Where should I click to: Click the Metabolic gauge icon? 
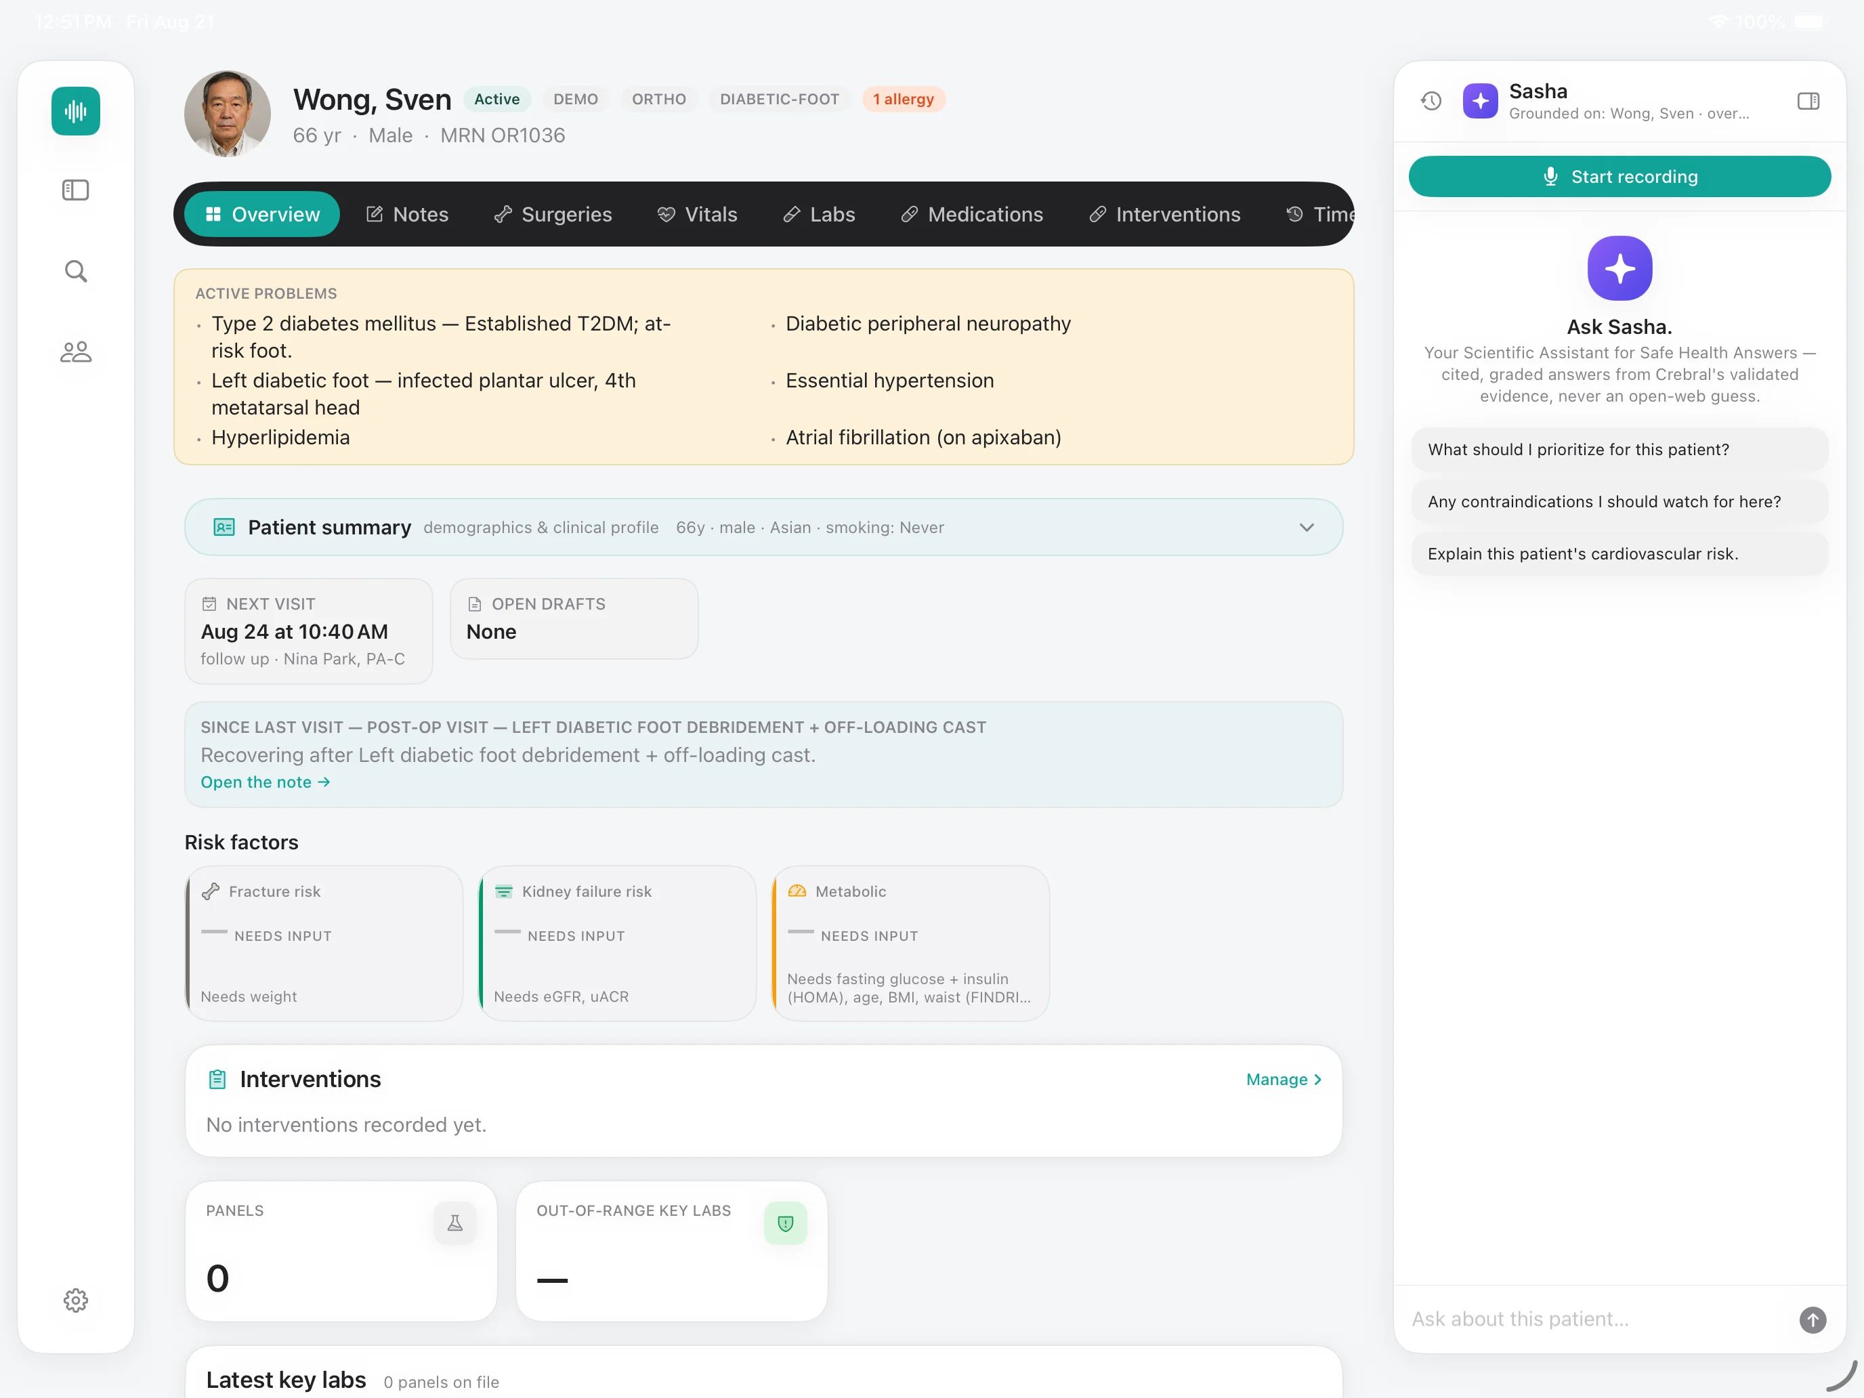(797, 891)
